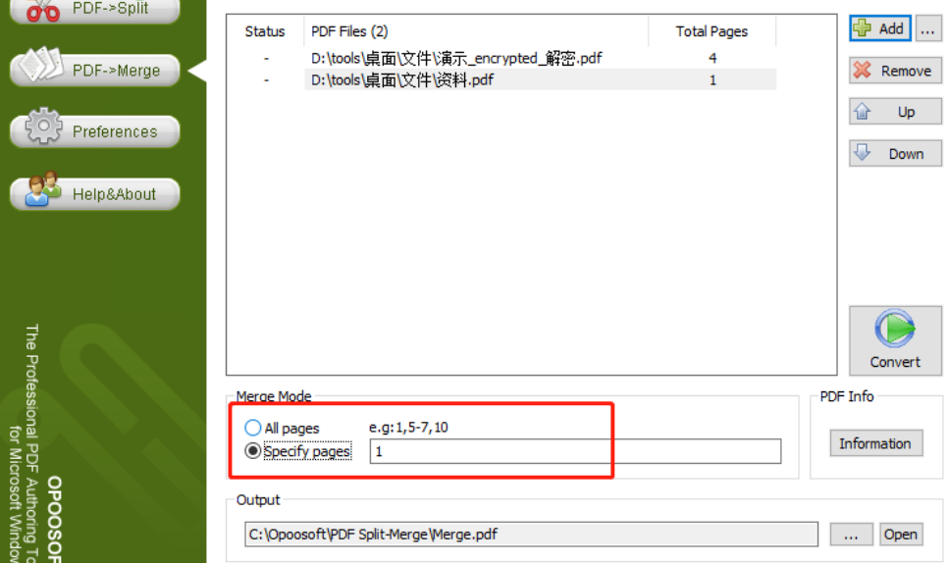
Task: Click the scissors icon on PDF->Split
Action: (43, 10)
